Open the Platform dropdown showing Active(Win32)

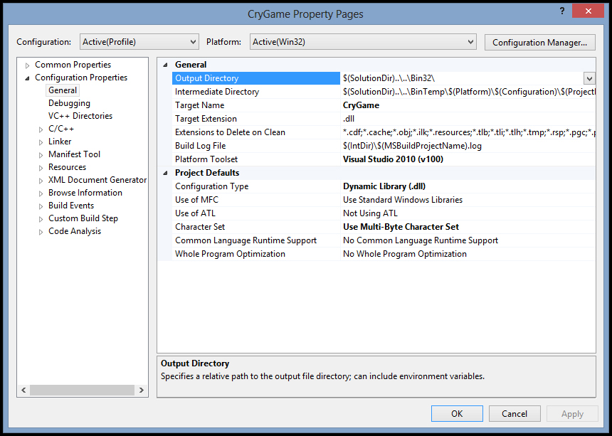click(x=363, y=42)
